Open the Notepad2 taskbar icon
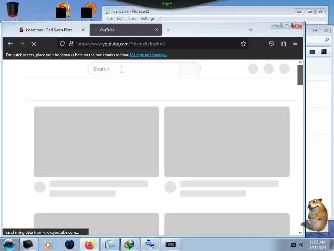334x251 pixels. click(110, 244)
